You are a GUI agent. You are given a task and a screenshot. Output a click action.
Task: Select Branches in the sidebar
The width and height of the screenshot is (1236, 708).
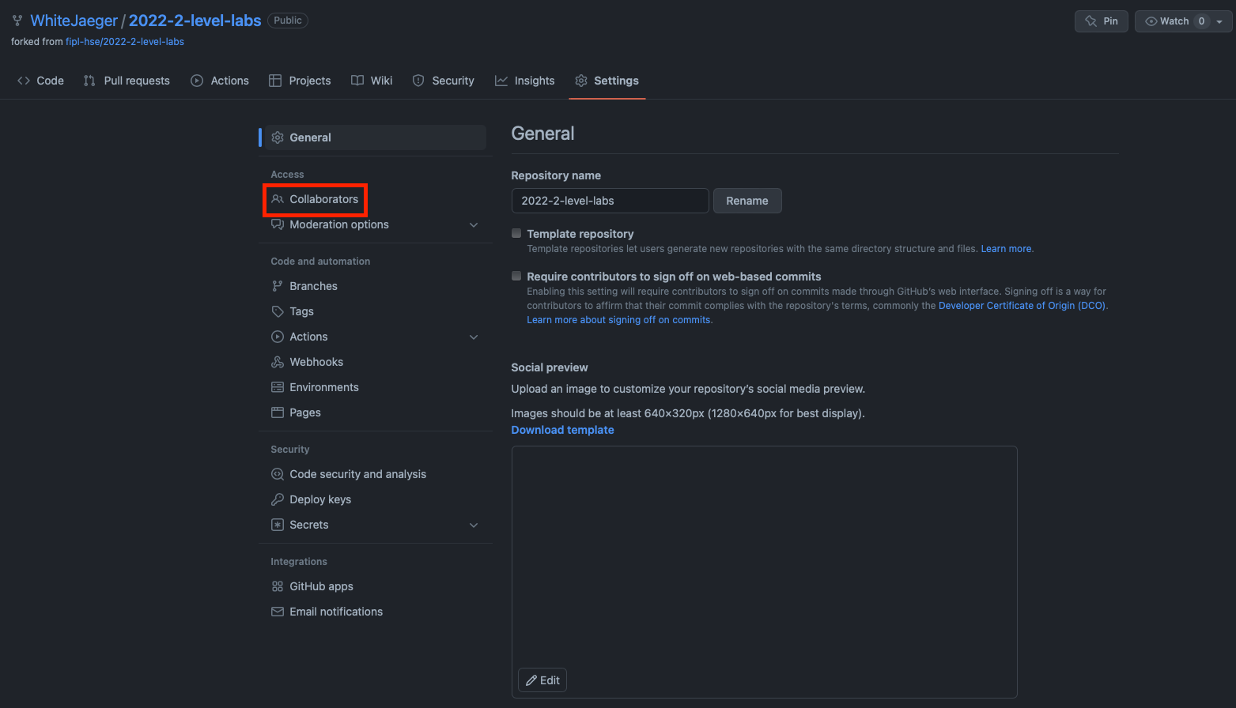pos(313,285)
